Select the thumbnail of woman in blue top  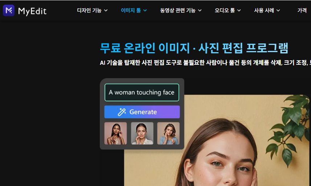coord(168,133)
